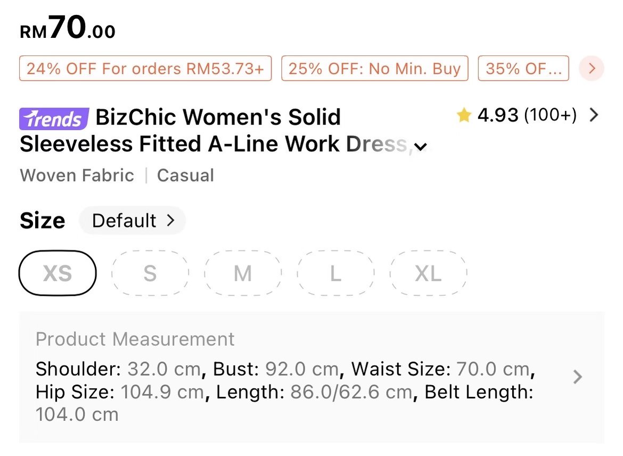The height and width of the screenshot is (456, 623).
Task: Open product measurement details arrow
Action: 578,378
